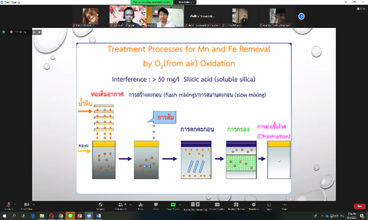Click the green Share Screen button

173,206
